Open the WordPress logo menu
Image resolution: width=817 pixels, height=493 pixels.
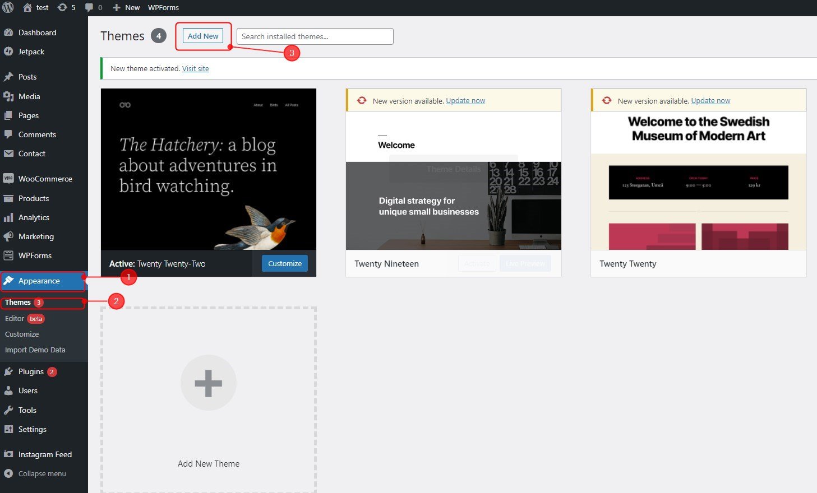(8, 7)
